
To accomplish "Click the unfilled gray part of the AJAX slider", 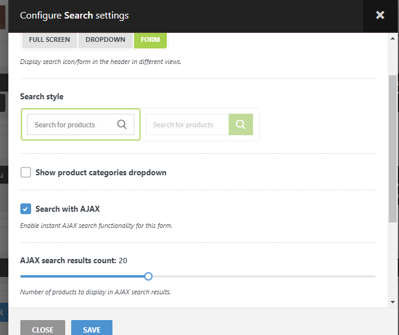I will pos(263,276).
